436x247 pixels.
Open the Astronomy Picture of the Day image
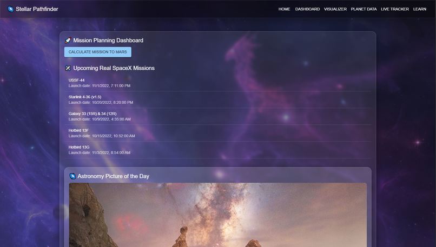pyautogui.click(x=217, y=215)
